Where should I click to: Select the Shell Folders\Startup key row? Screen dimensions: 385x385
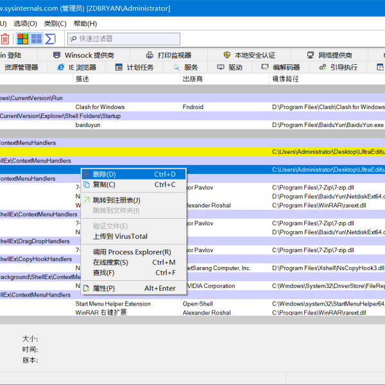tap(193, 116)
